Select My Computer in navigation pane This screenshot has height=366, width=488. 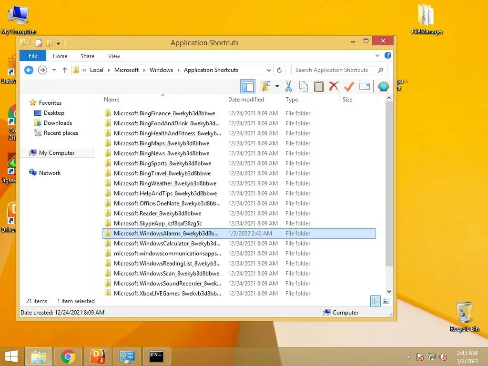click(57, 153)
